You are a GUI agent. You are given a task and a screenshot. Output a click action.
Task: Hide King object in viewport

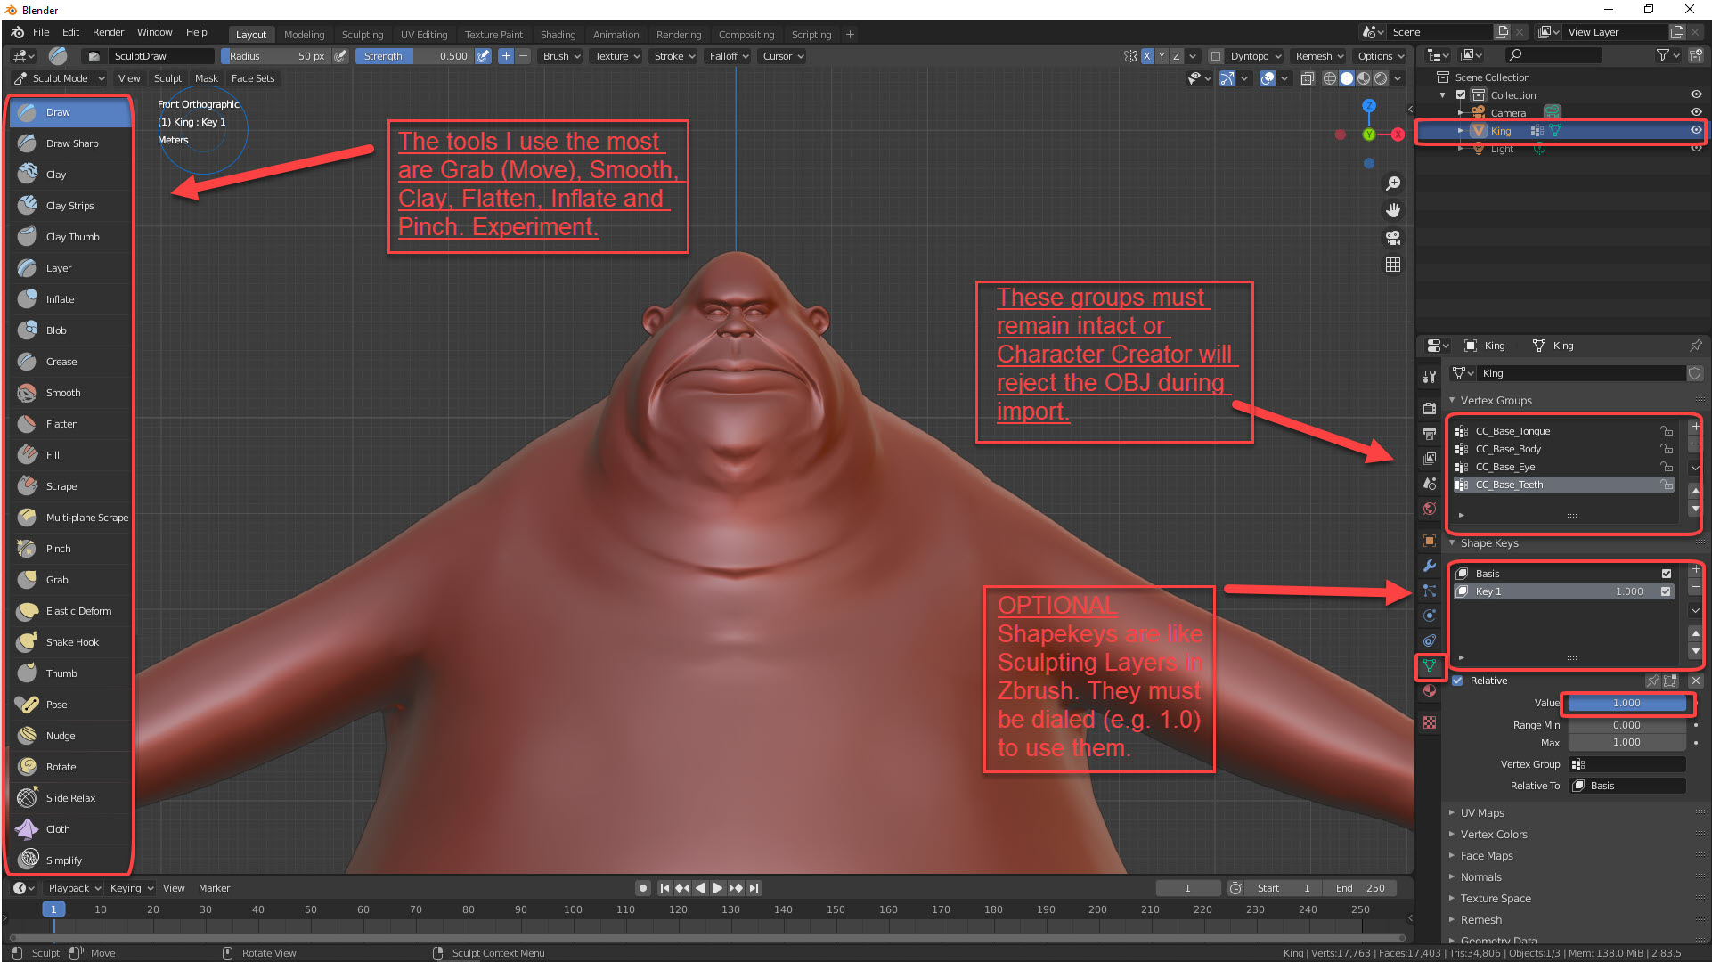coord(1696,130)
